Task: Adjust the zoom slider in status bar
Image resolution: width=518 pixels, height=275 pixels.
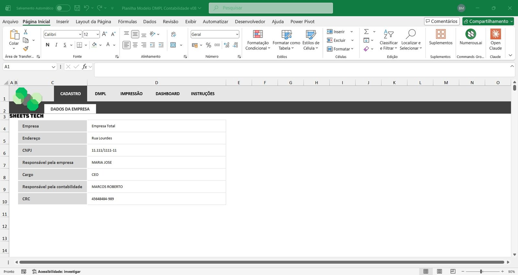Action: (481, 271)
